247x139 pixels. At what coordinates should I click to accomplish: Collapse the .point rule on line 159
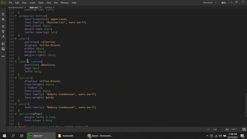pos(16,104)
